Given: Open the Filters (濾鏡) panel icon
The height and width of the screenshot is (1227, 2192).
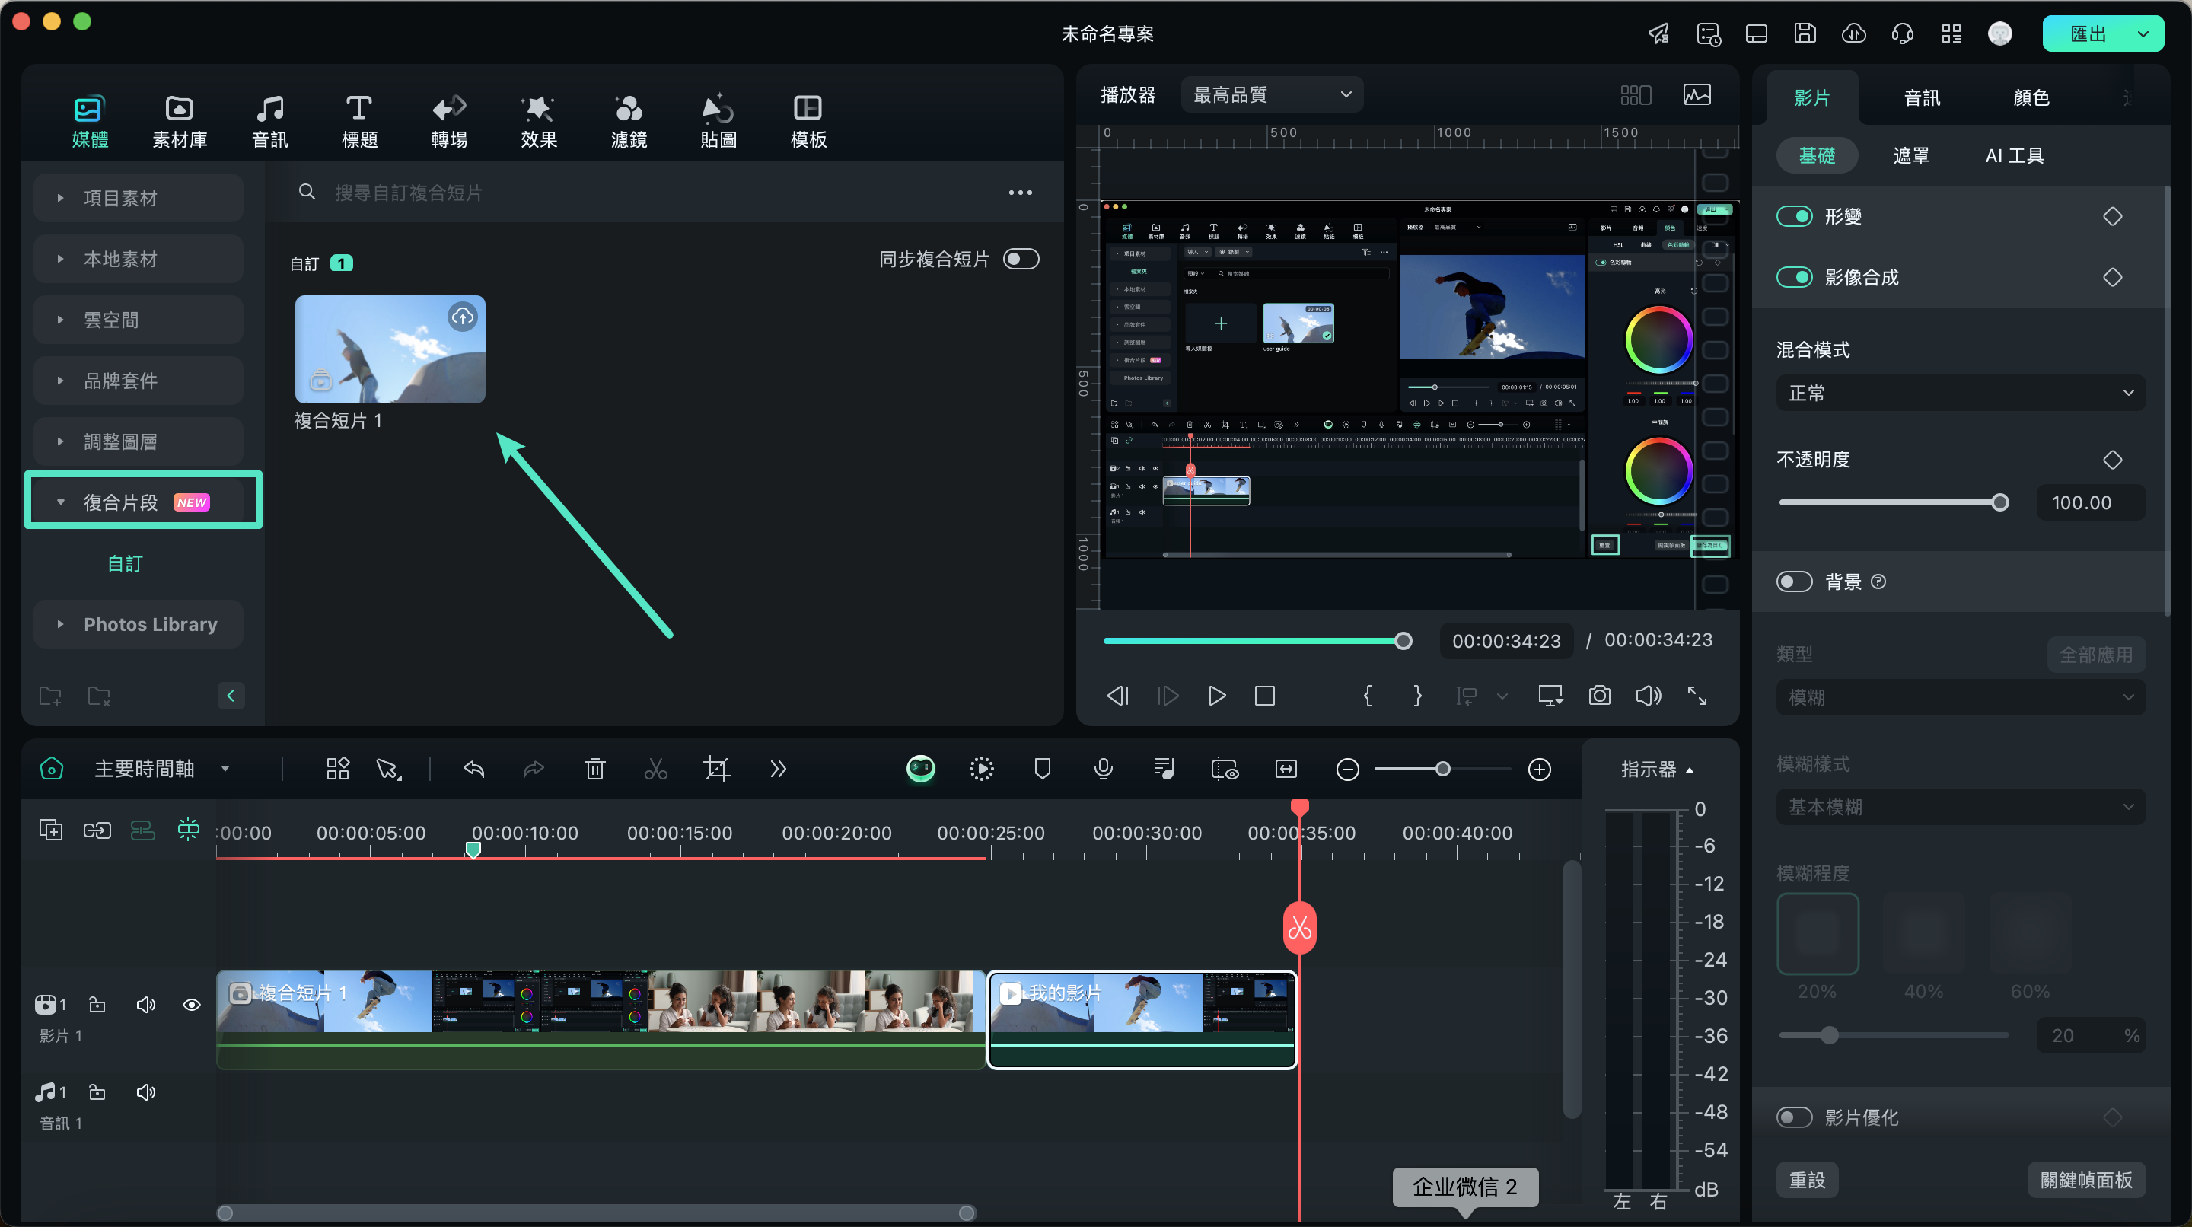Looking at the screenshot, I should tap(629, 121).
